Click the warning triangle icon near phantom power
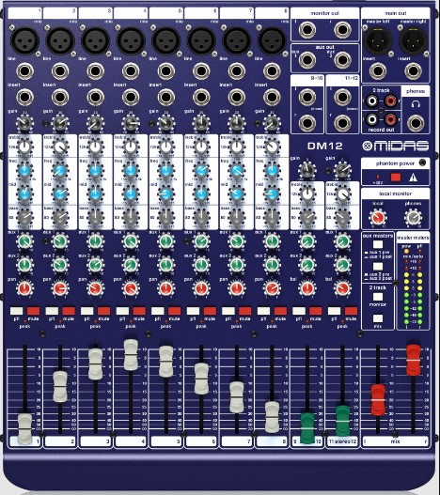This screenshot has height=495, width=440. 413,178
